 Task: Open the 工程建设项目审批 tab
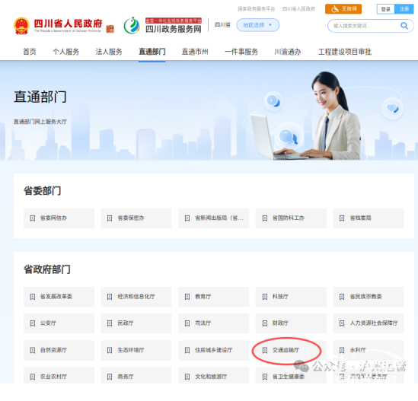[345, 52]
